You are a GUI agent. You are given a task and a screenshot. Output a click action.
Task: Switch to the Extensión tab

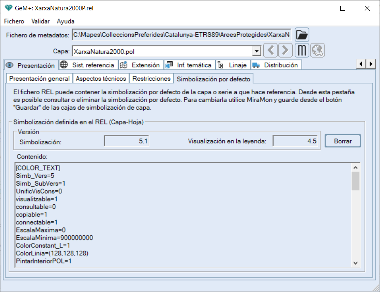tap(141, 65)
